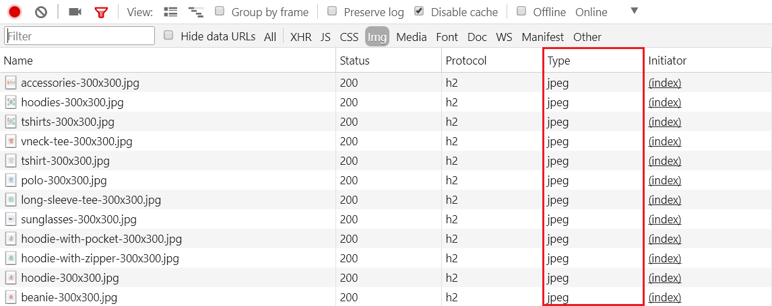Enable the Group by frame checkbox
This screenshot has width=772, height=306.
tap(220, 11)
